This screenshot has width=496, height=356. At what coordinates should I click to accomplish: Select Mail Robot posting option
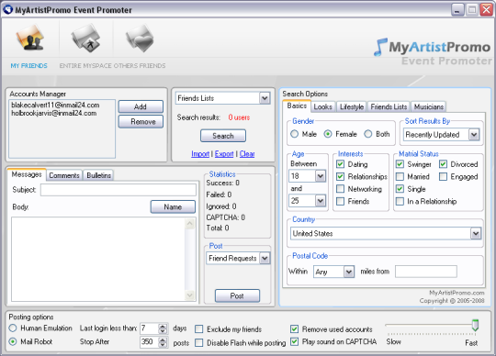(x=13, y=341)
